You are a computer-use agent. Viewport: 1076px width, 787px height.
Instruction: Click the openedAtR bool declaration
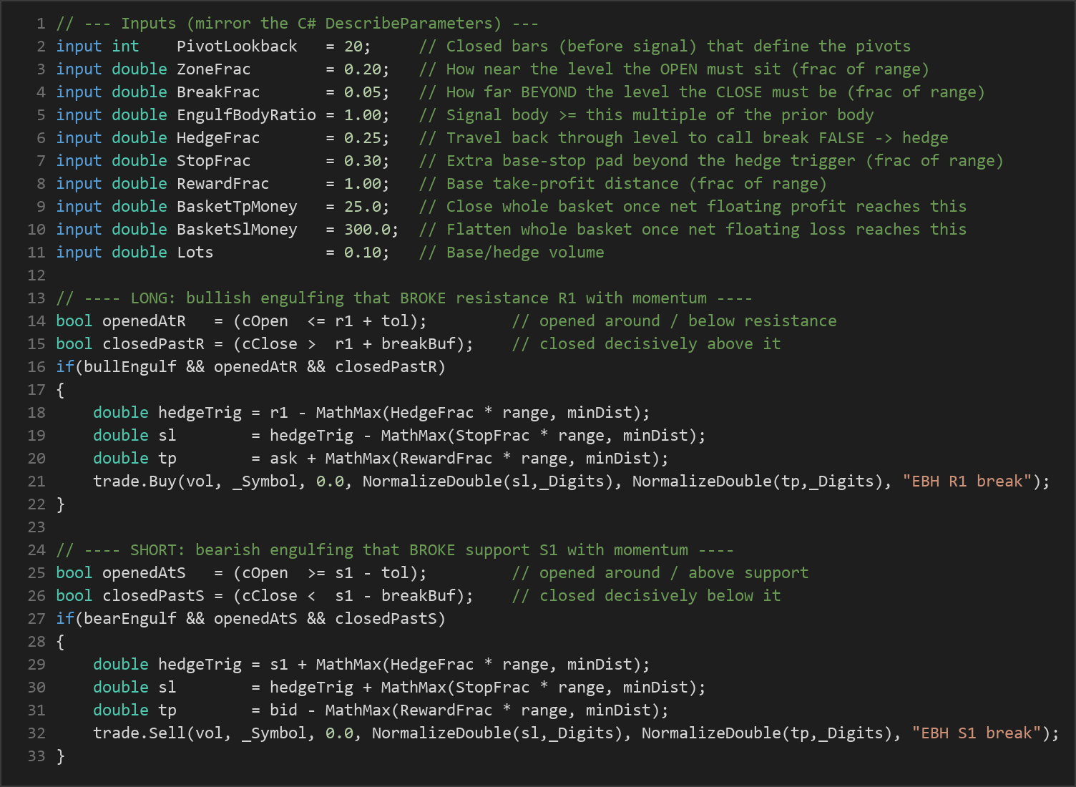tap(241, 321)
